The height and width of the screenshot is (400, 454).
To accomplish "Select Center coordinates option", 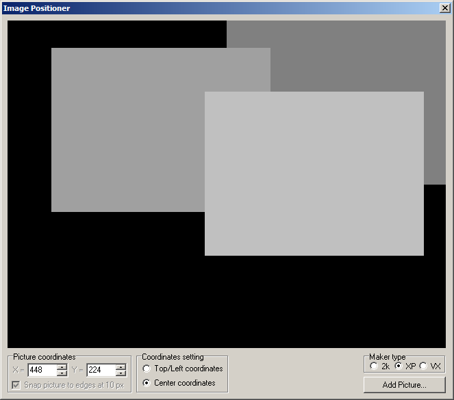I will 147,383.
